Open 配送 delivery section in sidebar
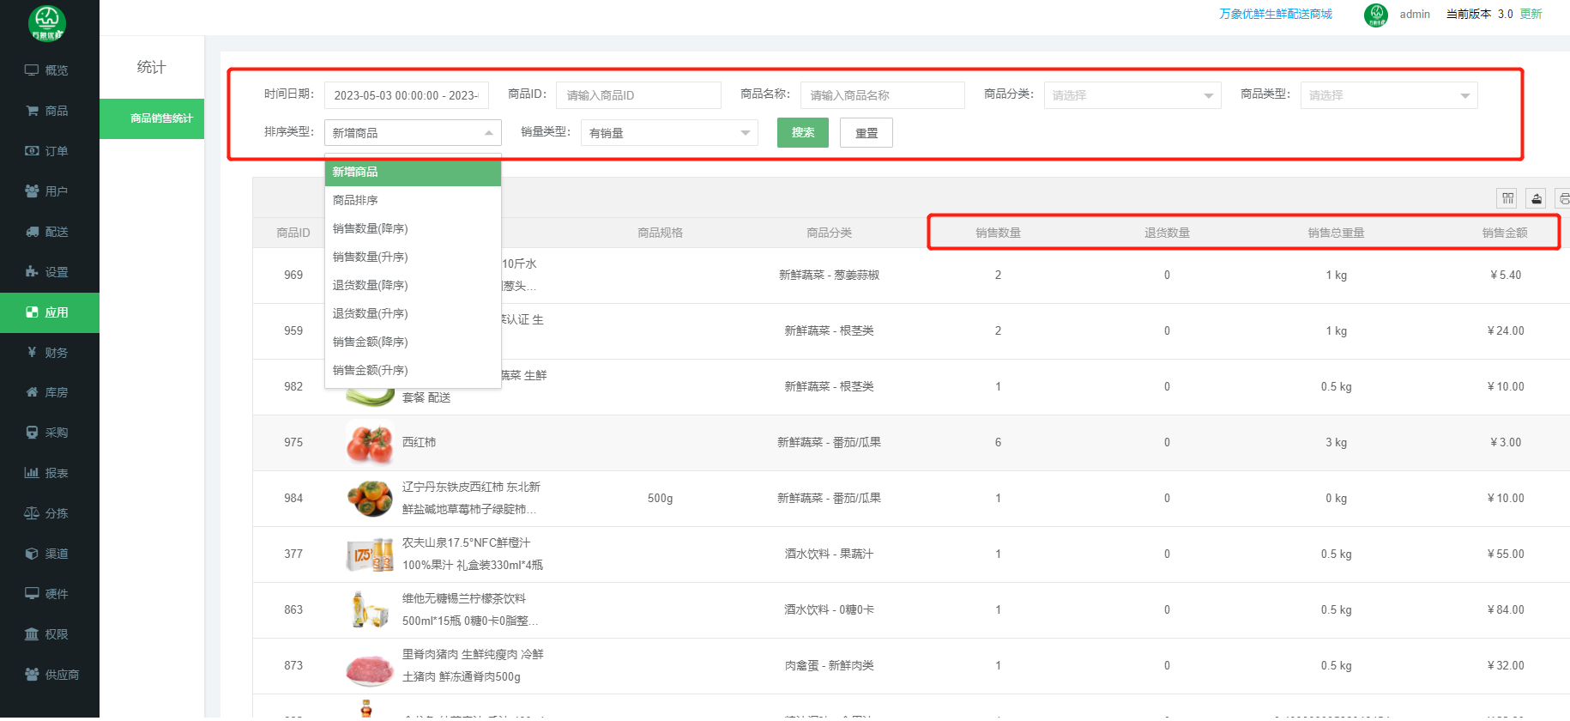Screen dimensions: 1570x721 click(x=48, y=232)
